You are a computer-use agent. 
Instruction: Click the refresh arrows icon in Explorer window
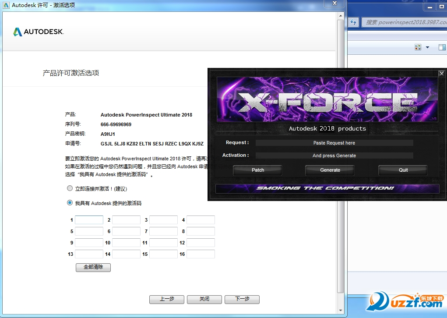click(x=353, y=22)
